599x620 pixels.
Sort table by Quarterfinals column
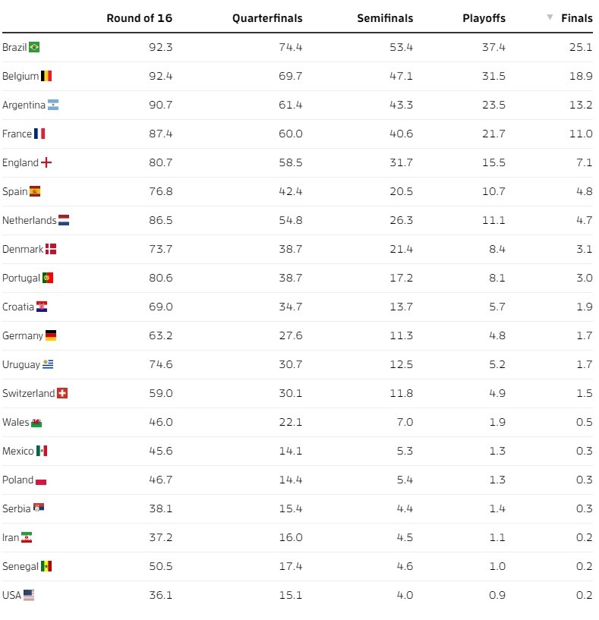coord(267,18)
